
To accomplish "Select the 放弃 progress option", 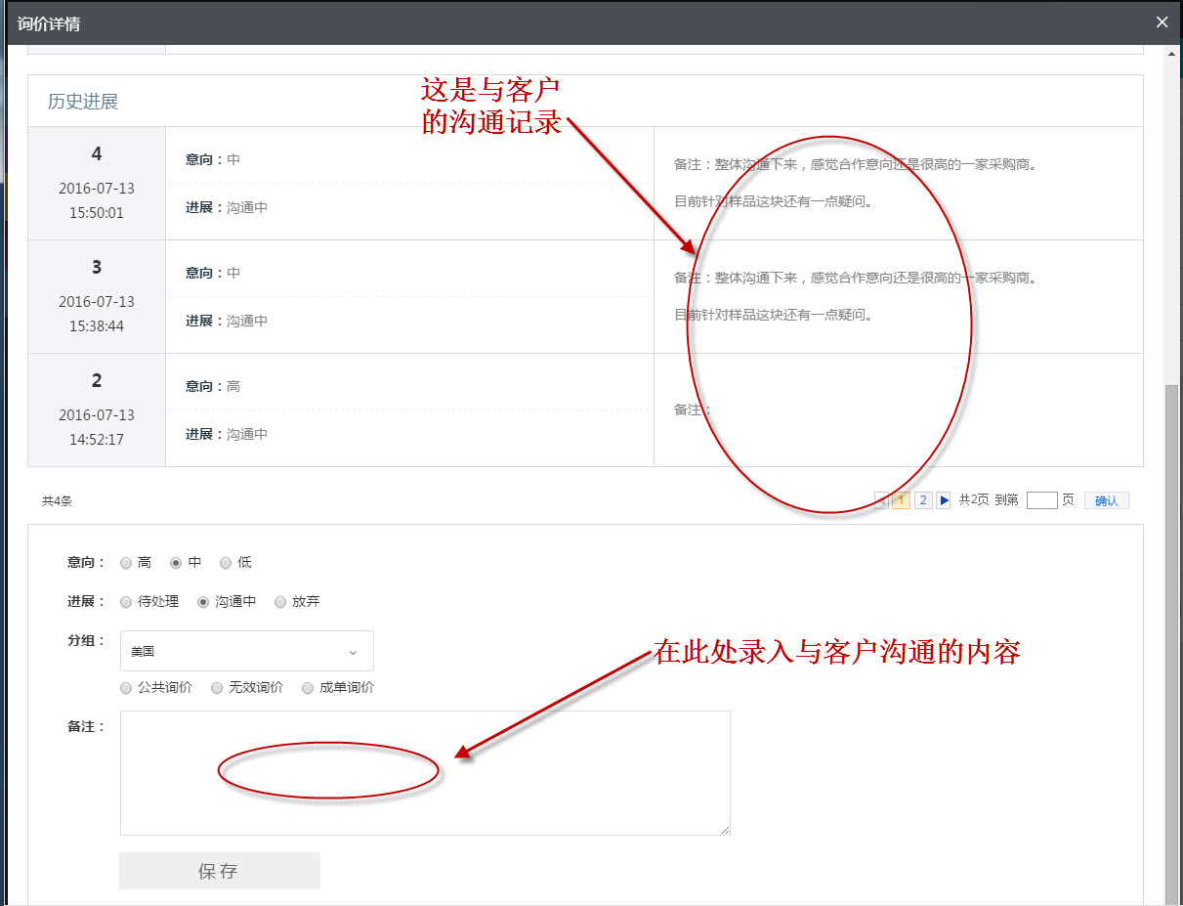I will click(280, 602).
